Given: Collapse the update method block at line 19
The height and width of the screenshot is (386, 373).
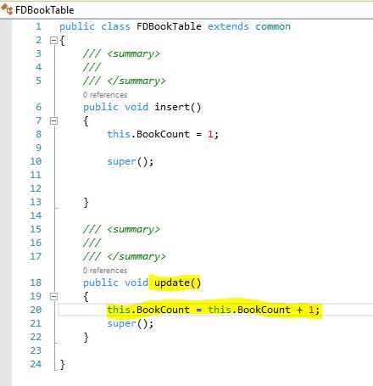Looking at the screenshot, I should [x=53, y=296].
